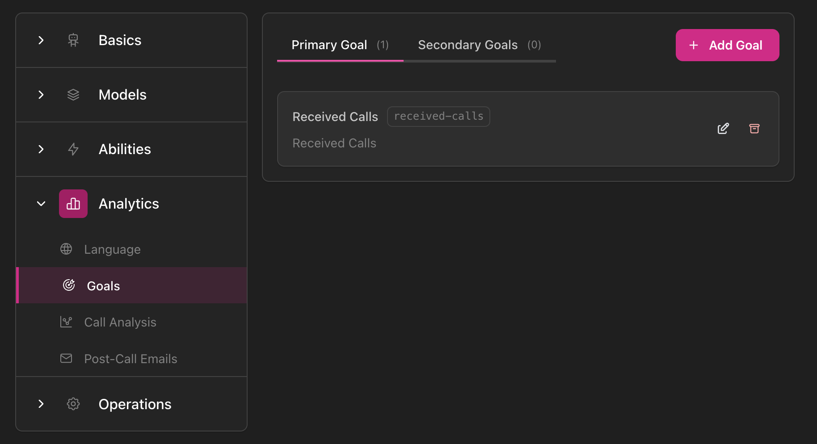
Task: Click the Basics robot icon
Action: (73, 40)
